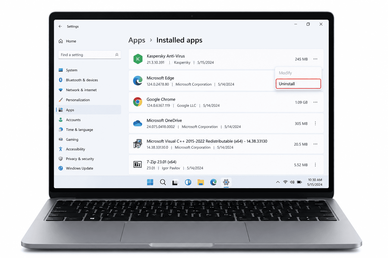This screenshot has width=388, height=258.
Task: Open System settings
Action: point(88,70)
